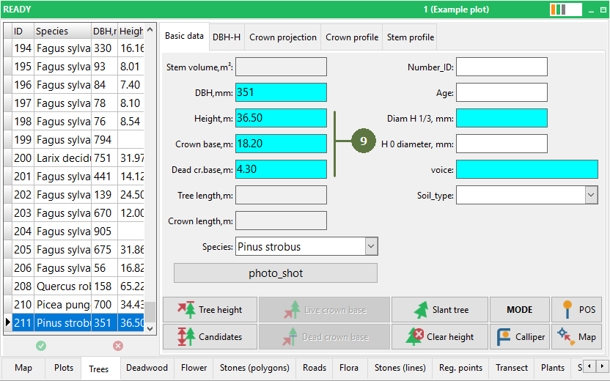Switch to the DBH-H tab
This screenshot has height=381, width=610.
click(227, 37)
